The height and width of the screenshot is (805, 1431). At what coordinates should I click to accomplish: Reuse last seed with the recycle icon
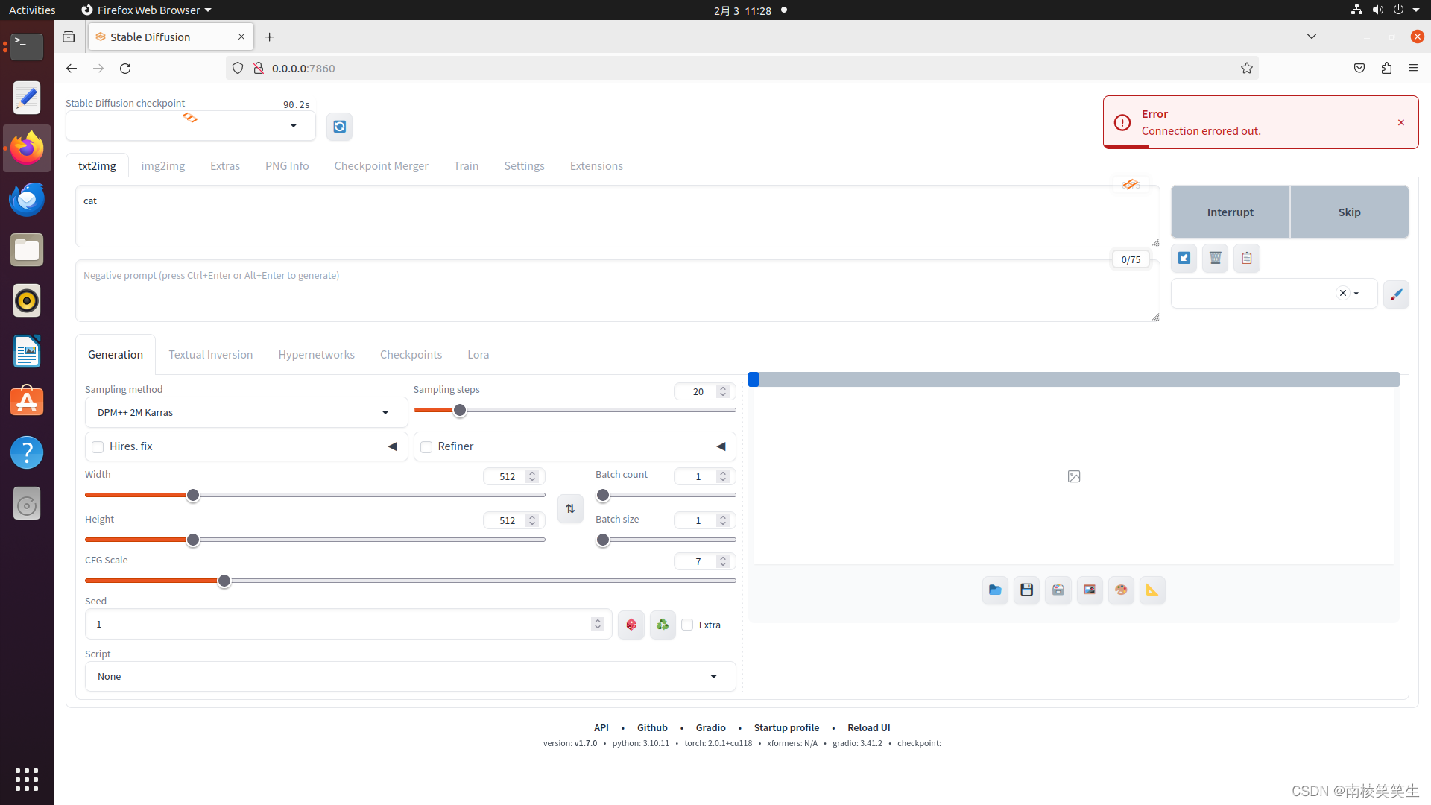tap(663, 625)
